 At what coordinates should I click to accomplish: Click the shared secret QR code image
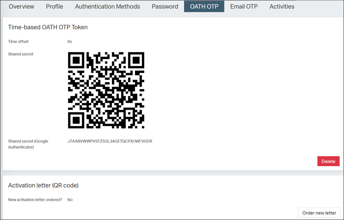click(x=106, y=90)
